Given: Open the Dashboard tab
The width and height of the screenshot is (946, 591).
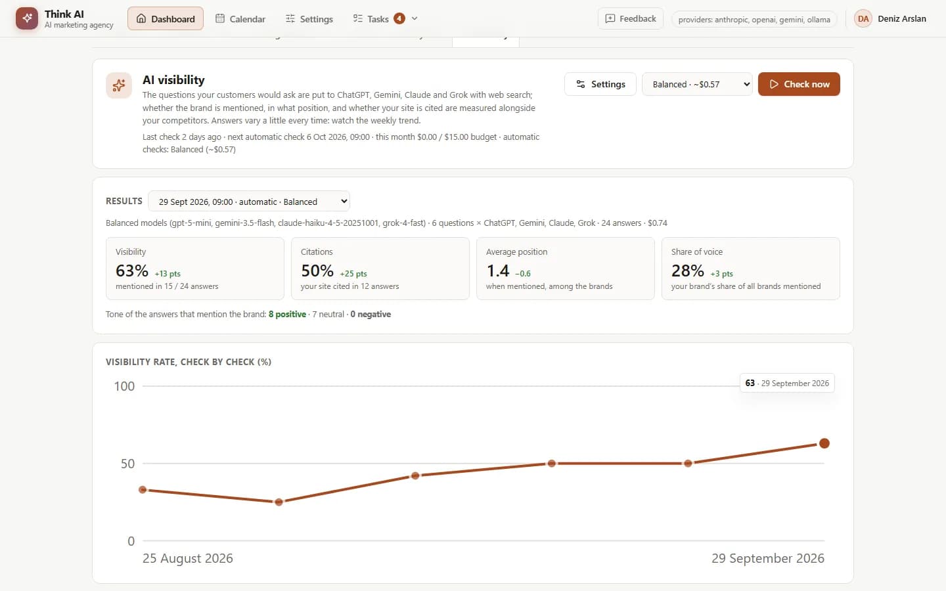Looking at the screenshot, I should (x=166, y=18).
